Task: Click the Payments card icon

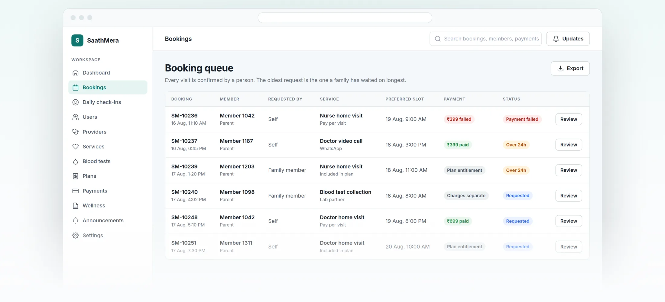Action: point(76,191)
